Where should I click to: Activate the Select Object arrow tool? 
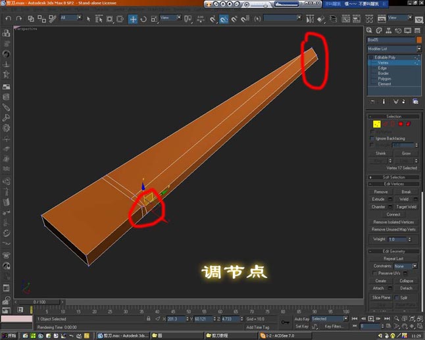coord(88,18)
